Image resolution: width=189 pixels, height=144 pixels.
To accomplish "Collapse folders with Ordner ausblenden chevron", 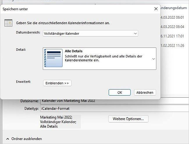I will (x=8, y=139).
